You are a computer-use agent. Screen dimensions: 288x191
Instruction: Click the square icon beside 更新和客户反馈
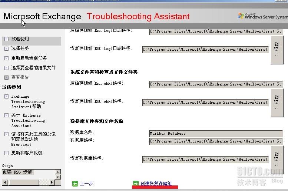(6, 153)
